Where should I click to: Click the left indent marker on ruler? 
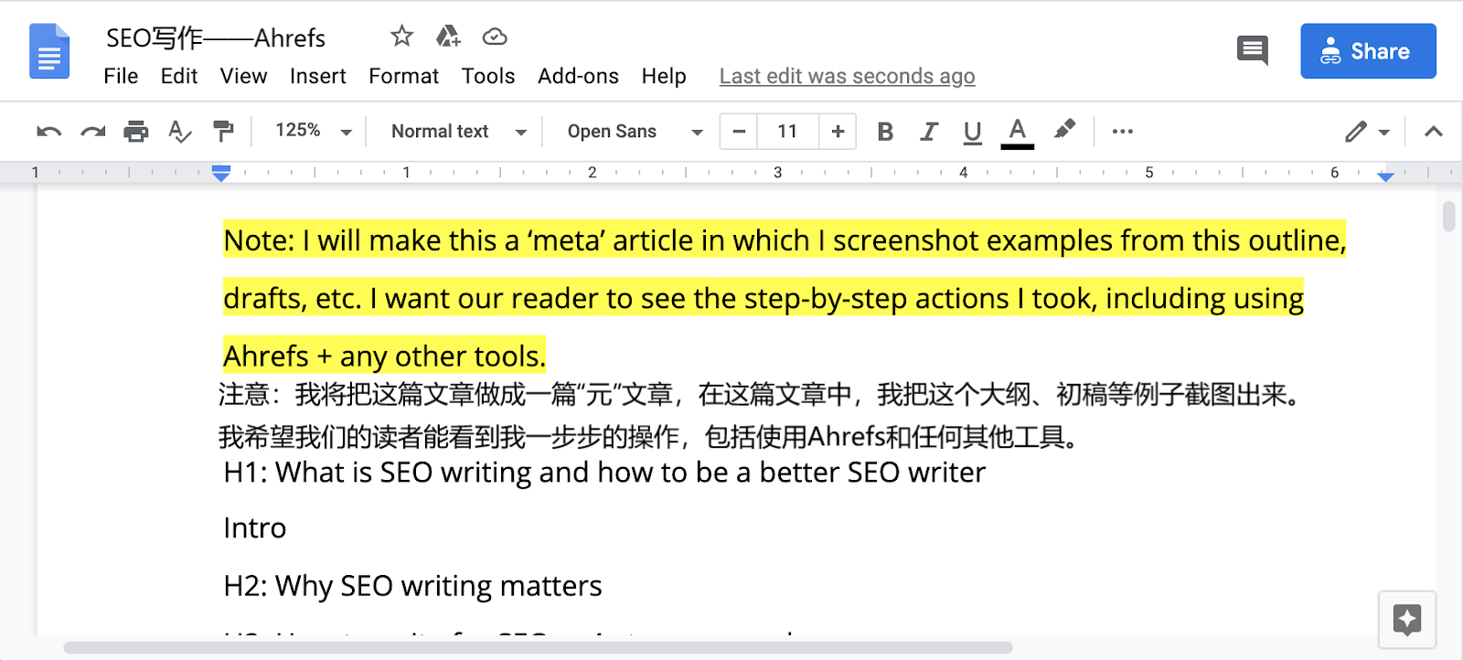(x=220, y=173)
